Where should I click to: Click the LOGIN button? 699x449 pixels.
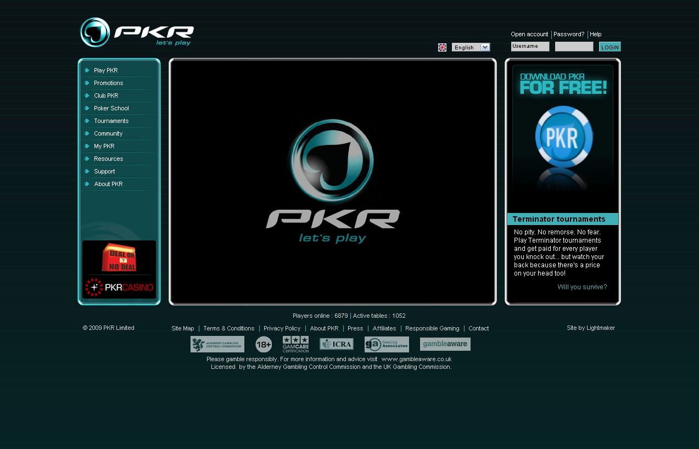[610, 47]
